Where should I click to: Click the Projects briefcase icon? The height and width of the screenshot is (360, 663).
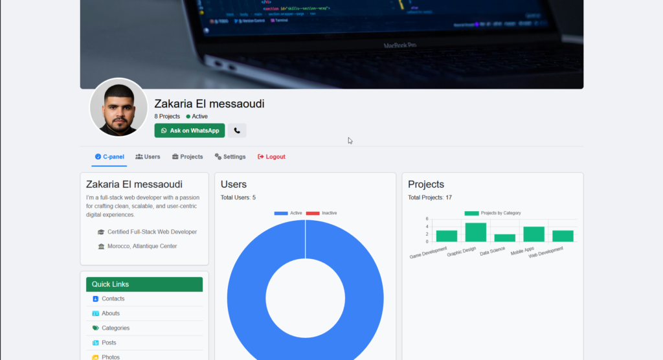click(175, 157)
